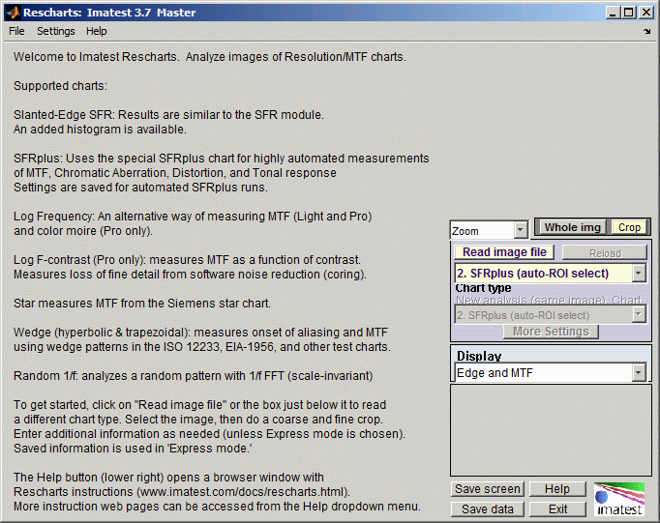Image resolution: width=660 pixels, height=523 pixels.
Task: Open the Display dropdown showing Edge and MTF
Action: pyautogui.click(x=551, y=373)
